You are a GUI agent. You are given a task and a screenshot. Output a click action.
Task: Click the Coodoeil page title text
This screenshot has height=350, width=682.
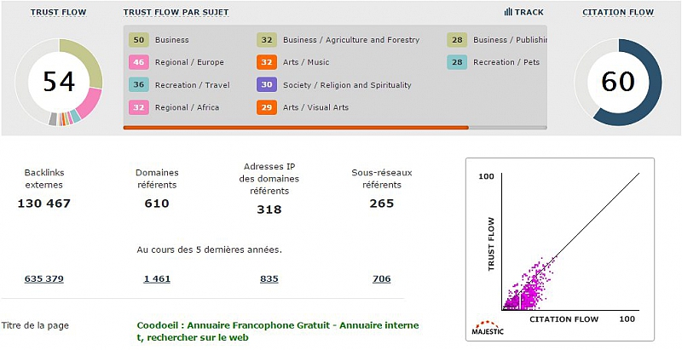pyautogui.click(x=277, y=331)
